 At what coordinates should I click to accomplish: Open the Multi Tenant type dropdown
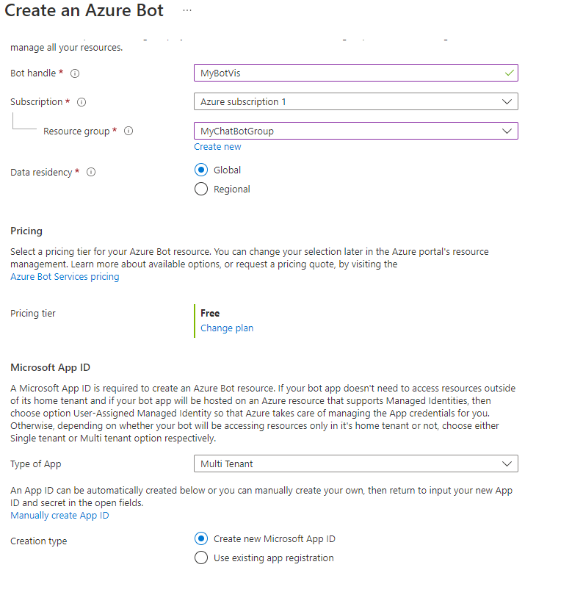356,463
